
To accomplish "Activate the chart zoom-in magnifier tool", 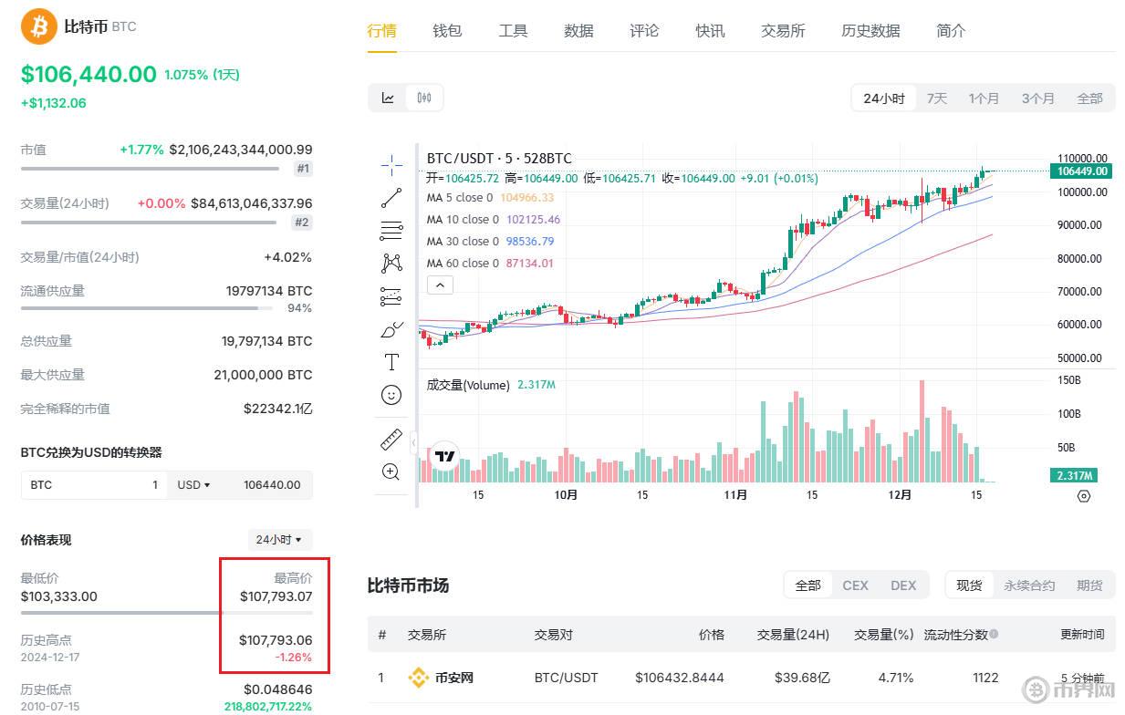I will (x=391, y=471).
